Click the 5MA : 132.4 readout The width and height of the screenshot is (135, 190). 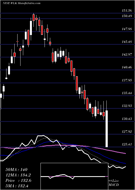[x=17, y=186]
